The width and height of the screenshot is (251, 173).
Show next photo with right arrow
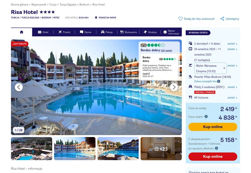coord(174,87)
